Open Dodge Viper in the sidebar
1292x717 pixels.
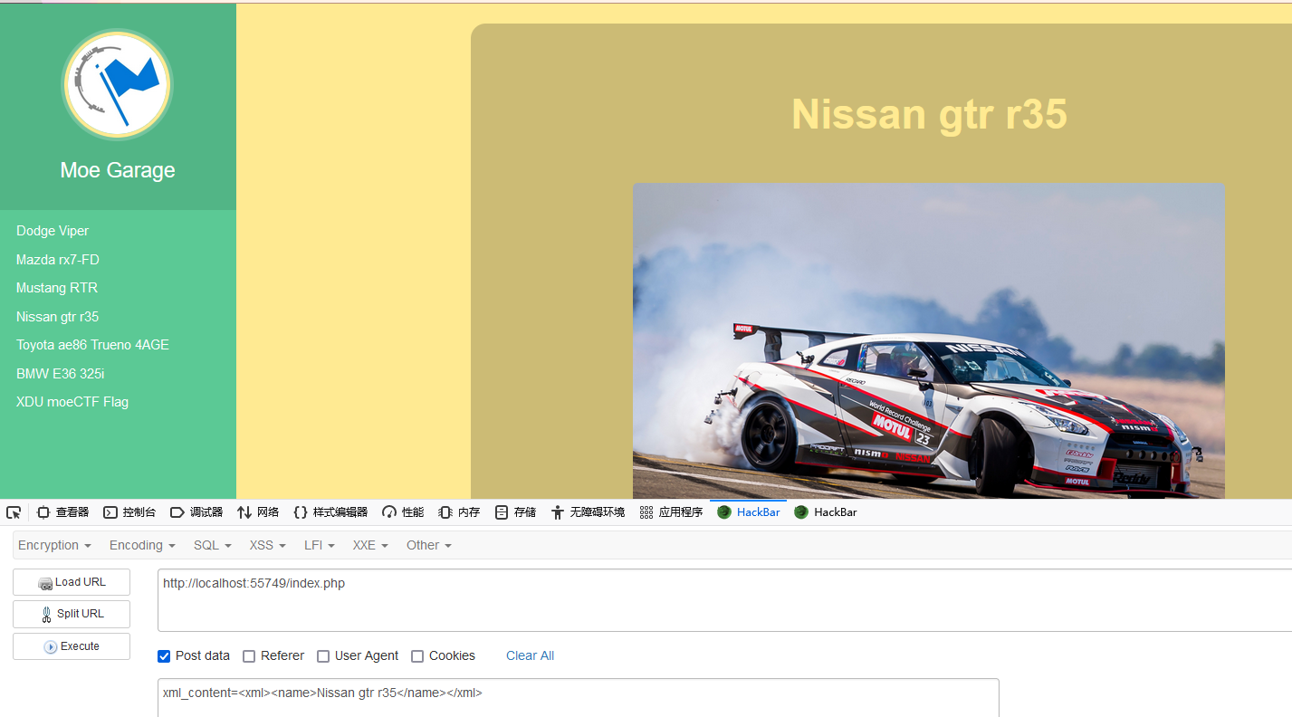(x=53, y=231)
